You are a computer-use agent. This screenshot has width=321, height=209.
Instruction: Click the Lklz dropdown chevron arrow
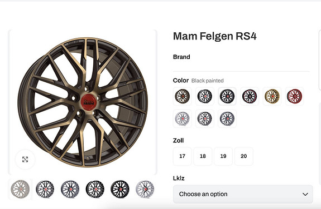pyautogui.click(x=305, y=195)
